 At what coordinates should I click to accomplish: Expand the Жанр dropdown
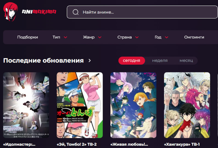pos(92,37)
